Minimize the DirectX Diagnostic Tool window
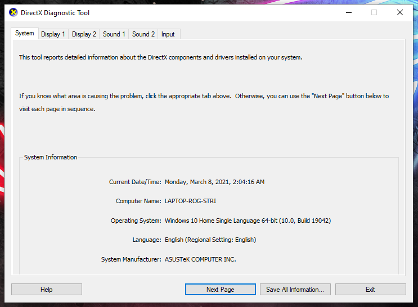 point(349,12)
